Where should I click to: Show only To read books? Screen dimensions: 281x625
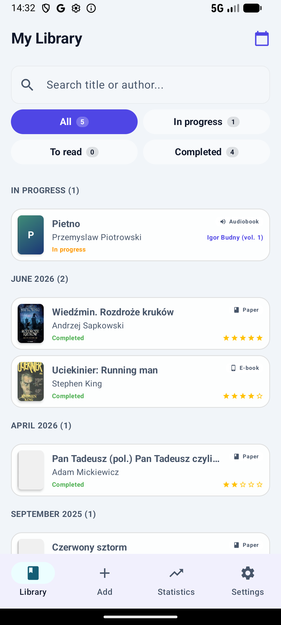[74, 152]
